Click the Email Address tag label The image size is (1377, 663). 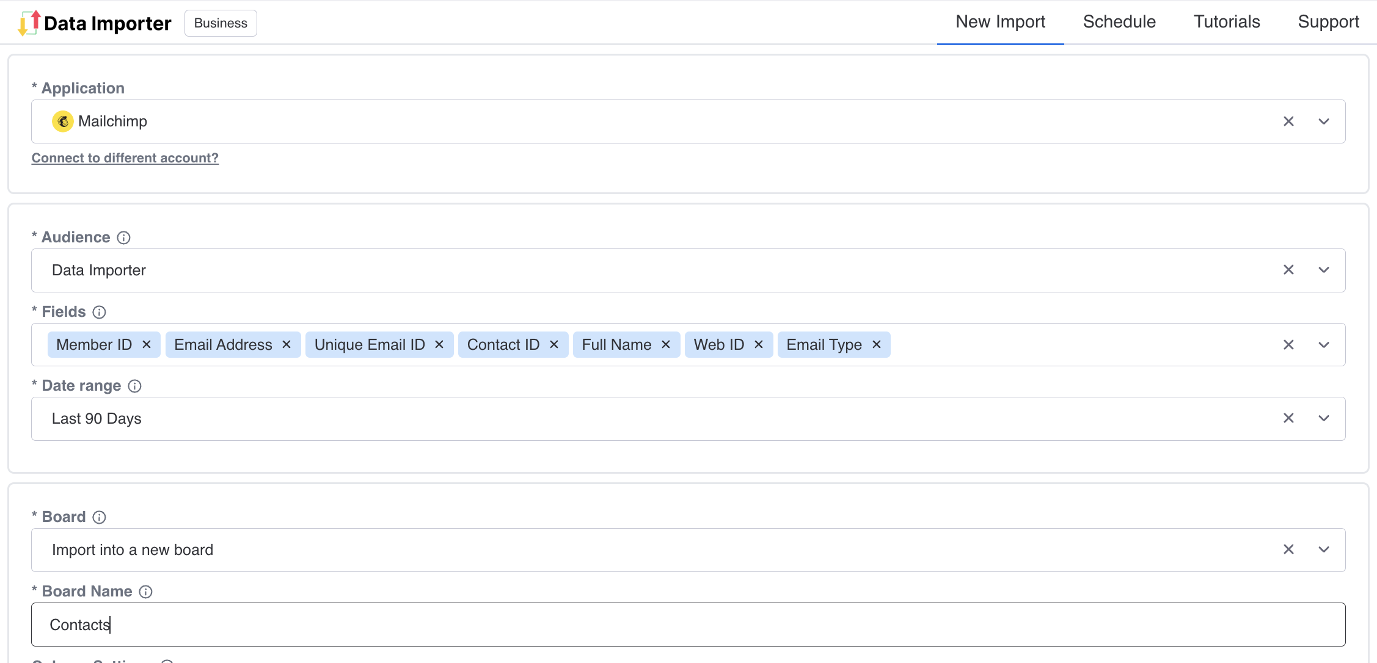pos(223,344)
